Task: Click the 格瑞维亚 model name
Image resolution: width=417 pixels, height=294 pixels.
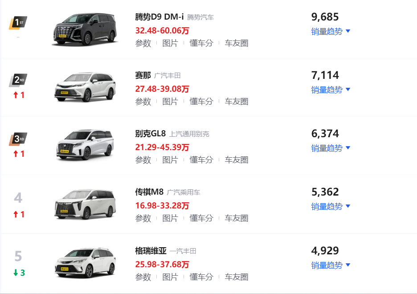Action: [x=151, y=251]
